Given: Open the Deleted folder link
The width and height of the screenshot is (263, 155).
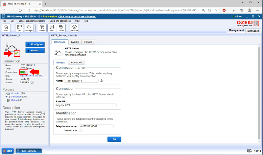Looking at the screenshot, I should point(15,100).
